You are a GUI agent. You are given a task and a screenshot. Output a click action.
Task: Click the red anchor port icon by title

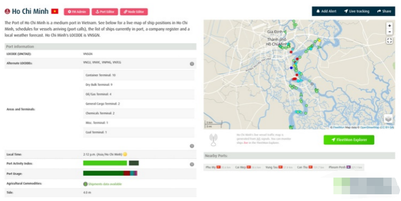coord(7,11)
